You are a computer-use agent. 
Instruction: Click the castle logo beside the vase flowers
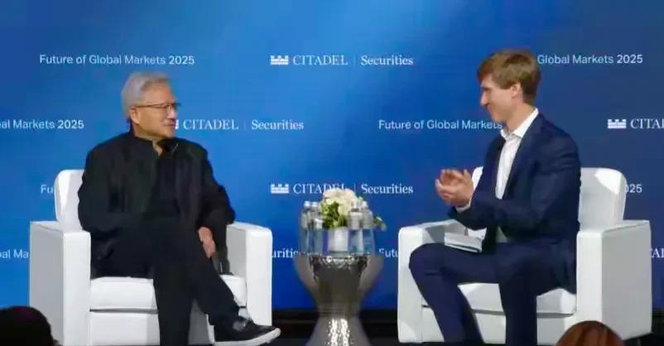[x=280, y=189]
